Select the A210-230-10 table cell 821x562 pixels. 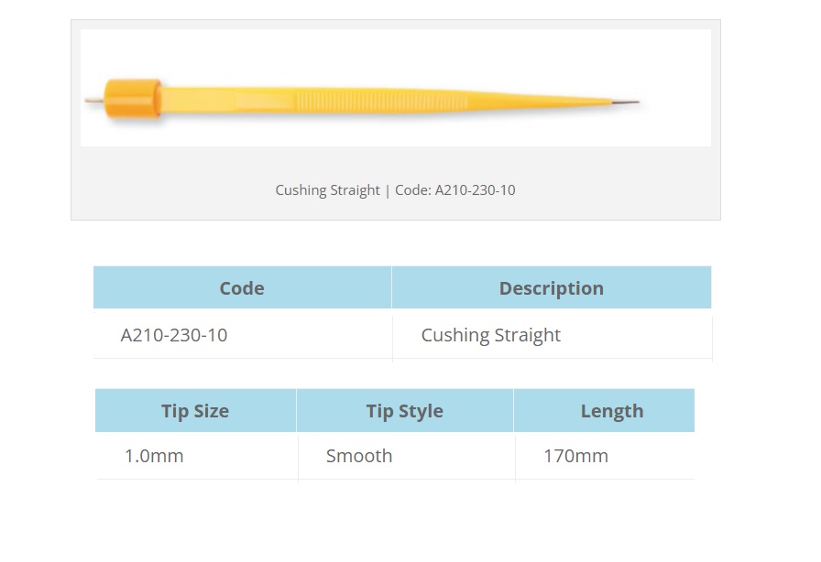174,335
